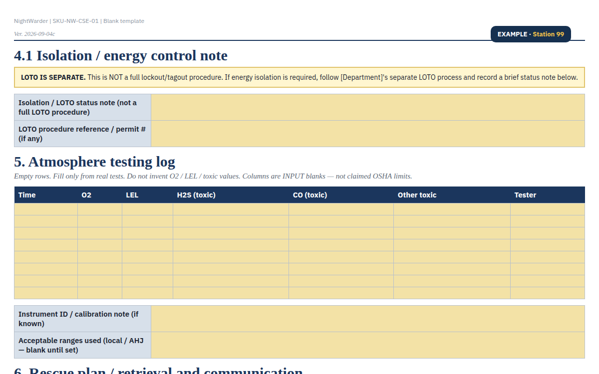The image size is (599, 374).
Task: Click the LOTO procedure reference / permit # field
Action: coord(368,134)
